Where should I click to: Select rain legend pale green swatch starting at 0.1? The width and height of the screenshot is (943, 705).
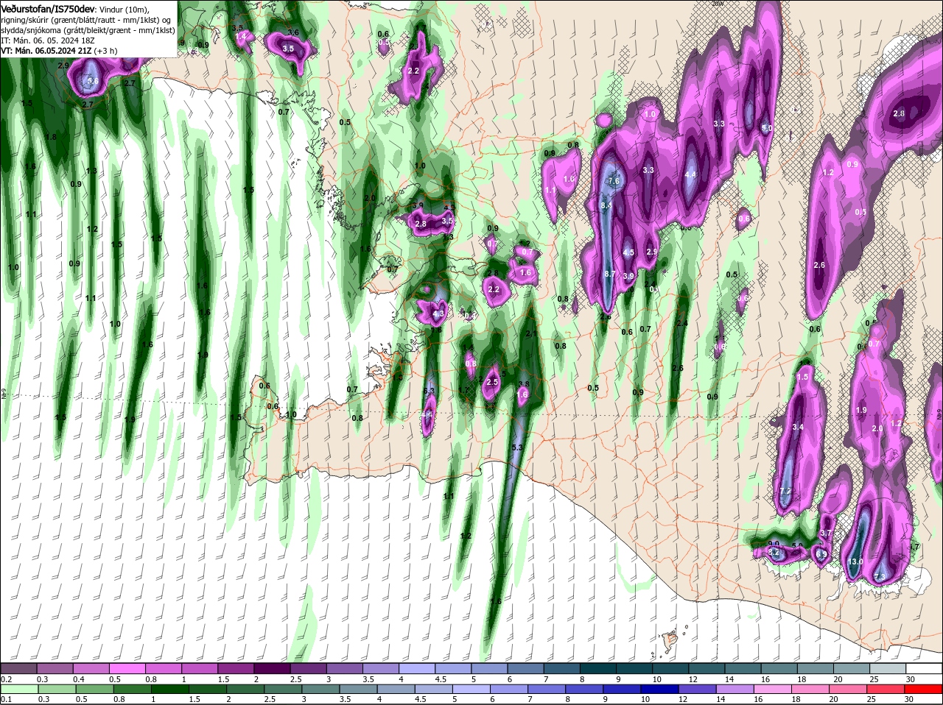19,689
